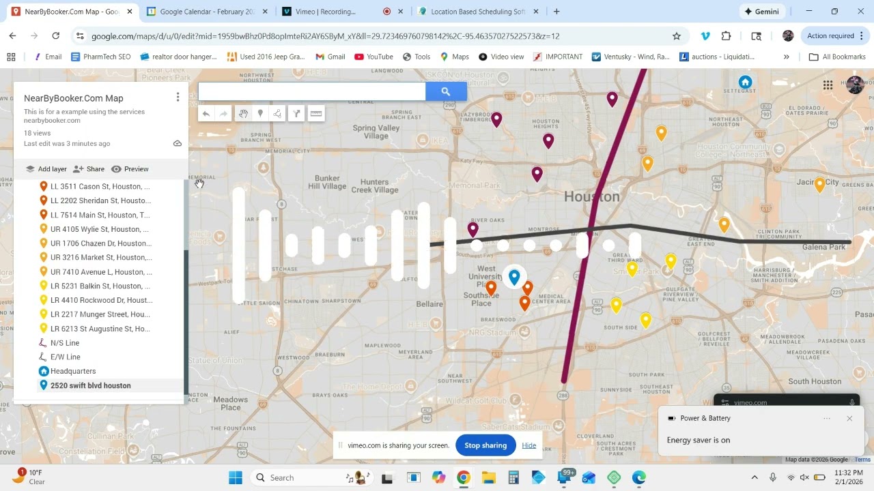874x491 pixels.
Task: Select the Add marker tool
Action: [x=260, y=114]
